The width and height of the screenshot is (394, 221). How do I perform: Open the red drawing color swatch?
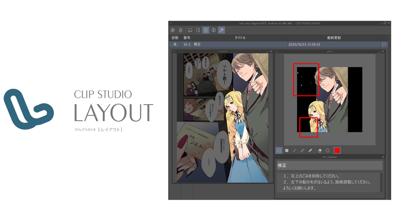pos(337,150)
